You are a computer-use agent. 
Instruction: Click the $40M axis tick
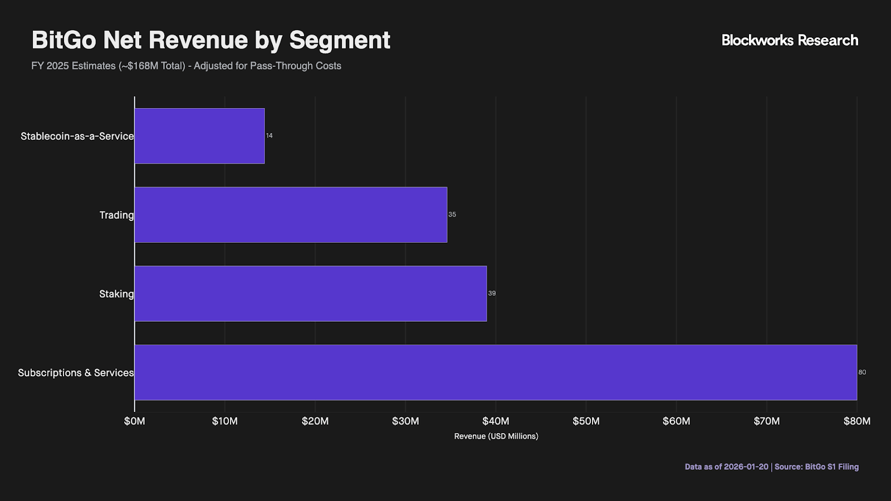pos(496,421)
